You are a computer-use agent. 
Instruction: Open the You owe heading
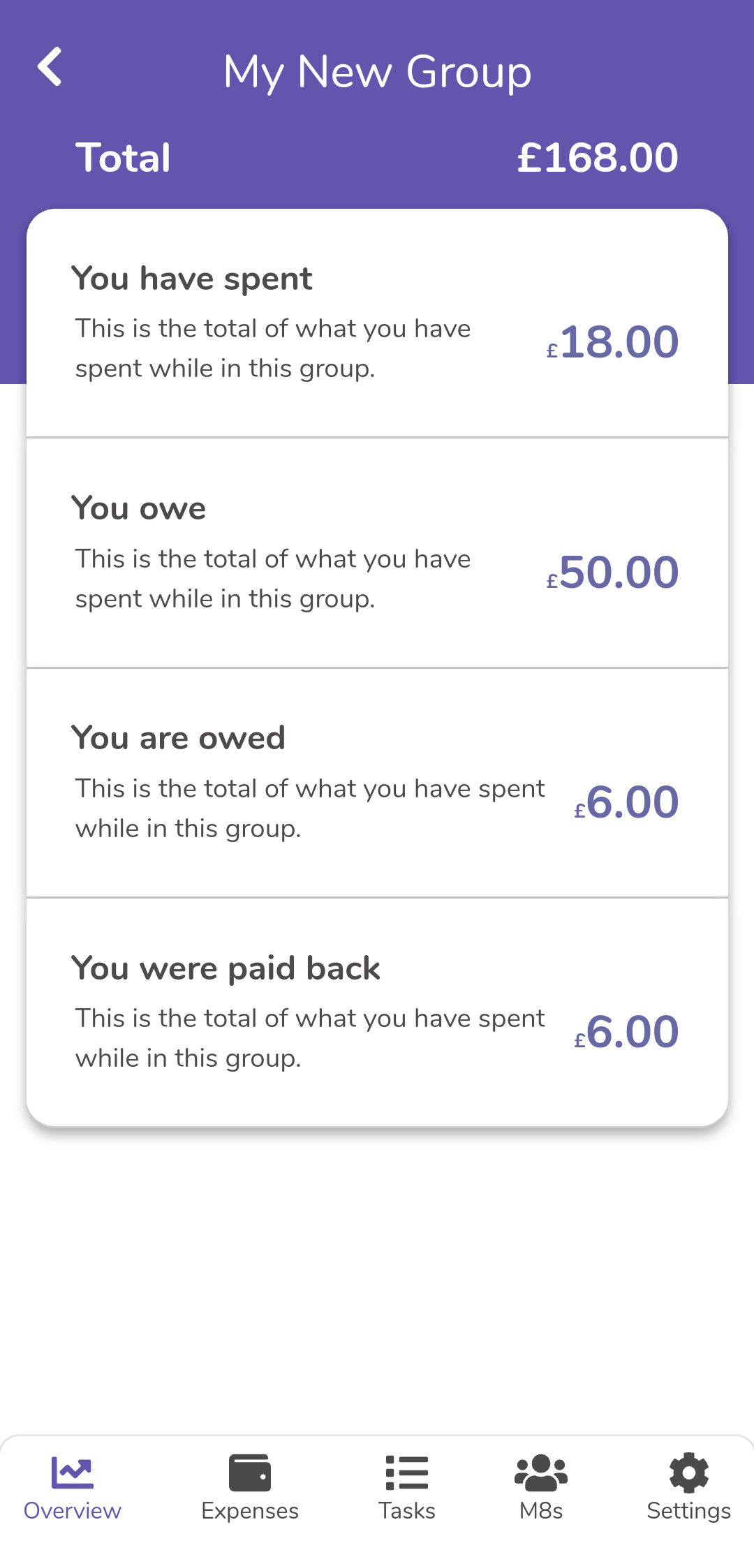139,508
